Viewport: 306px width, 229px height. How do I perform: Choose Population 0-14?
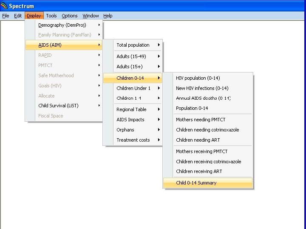tap(208, 108)
